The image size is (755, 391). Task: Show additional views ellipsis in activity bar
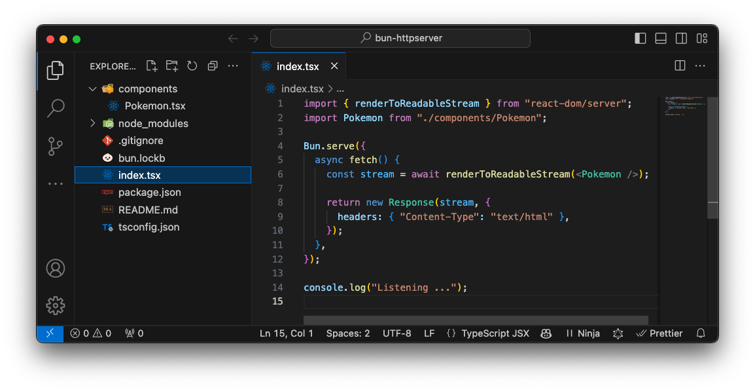point(56,183)
